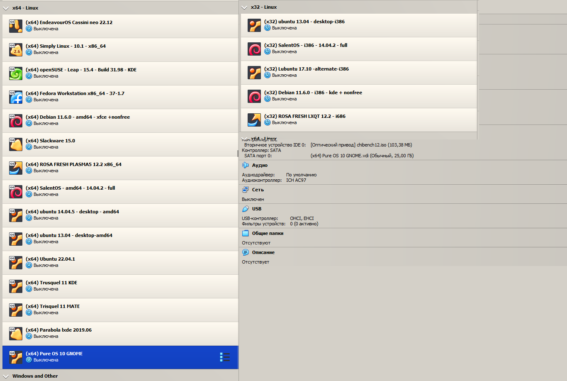Click the OHCI, EHCI controller value
This screenshot has width=567, height=381.
tap(302, 218)
